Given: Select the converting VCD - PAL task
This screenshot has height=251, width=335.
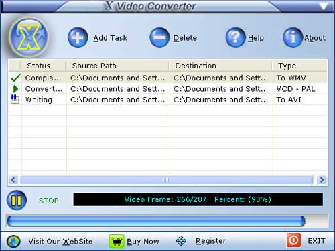Looking at the screenshot, I should [168, 89].
